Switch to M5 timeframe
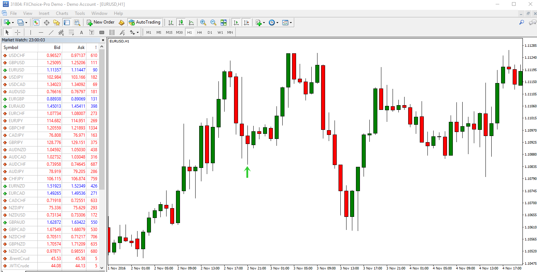537x272 pixels. click(x=159, y=33)
